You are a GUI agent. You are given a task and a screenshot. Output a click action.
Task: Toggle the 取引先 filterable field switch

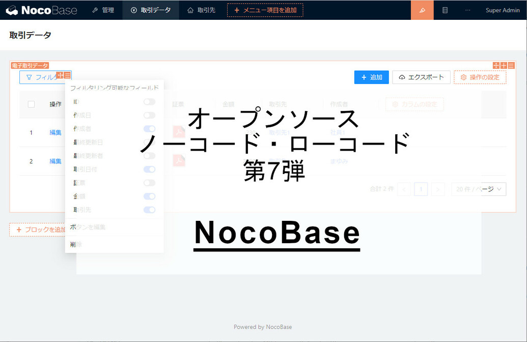(x=150, y=210)
